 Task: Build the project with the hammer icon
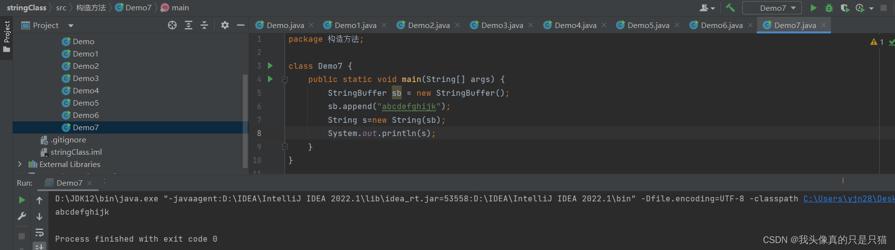tap(730, 8)
